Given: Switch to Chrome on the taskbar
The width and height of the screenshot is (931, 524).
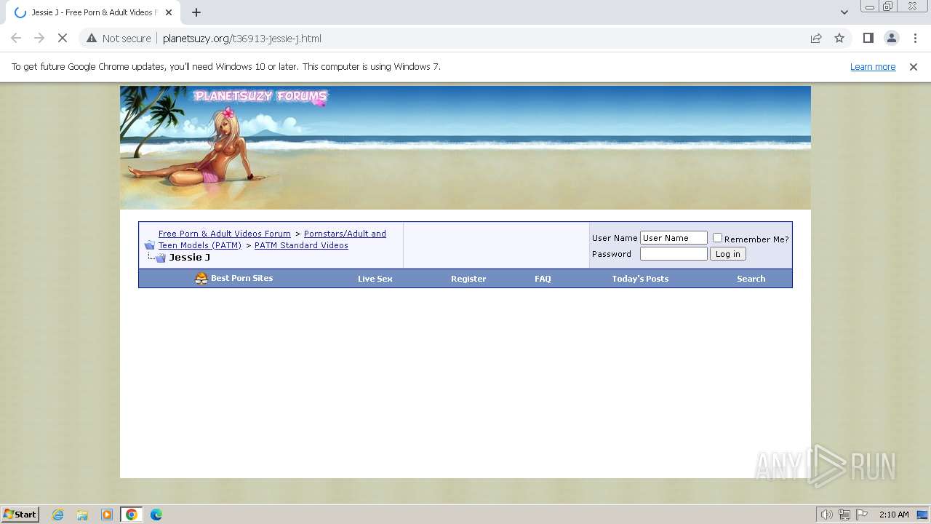Looking at the screenshot, I should click(x=132, y=515).
